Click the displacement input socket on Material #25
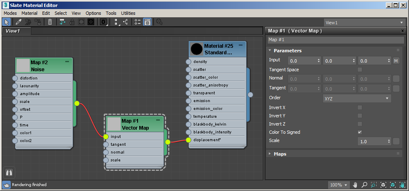The width and height of the screenshot is (409, 191). pos(188,140)
